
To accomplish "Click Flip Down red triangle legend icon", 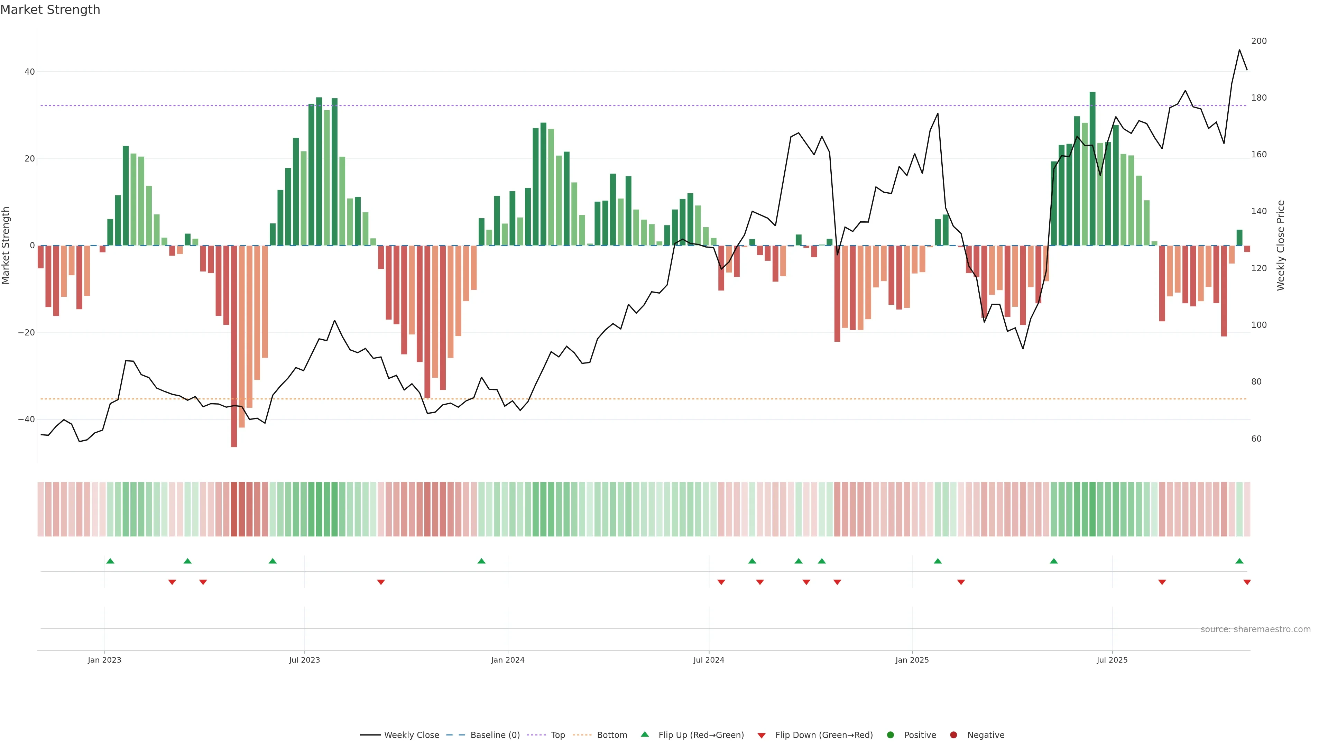I will click(762, 736).
